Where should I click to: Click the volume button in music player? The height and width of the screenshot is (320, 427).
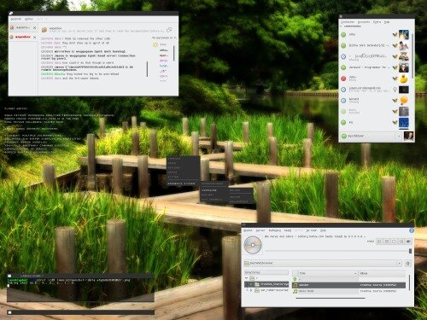(x=408, y=241)
